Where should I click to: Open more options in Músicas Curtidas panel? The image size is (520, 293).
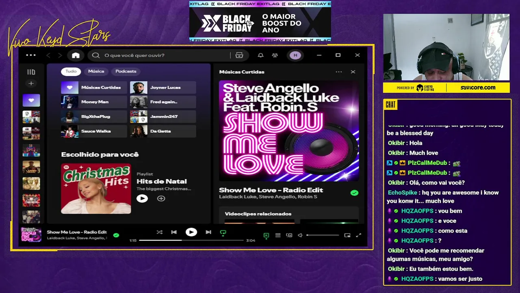[x=338, y=72]
